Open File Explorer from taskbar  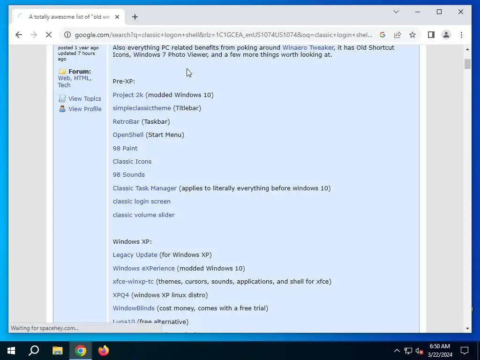point(57,351)
